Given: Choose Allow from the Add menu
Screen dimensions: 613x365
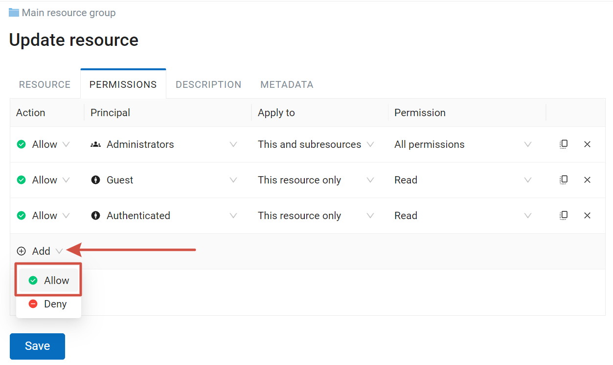Looking at the screenshot, I should tap(49, 281).
